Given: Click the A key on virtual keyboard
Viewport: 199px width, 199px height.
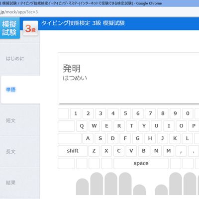Looking at the screenshot, I should coord(88,138).
